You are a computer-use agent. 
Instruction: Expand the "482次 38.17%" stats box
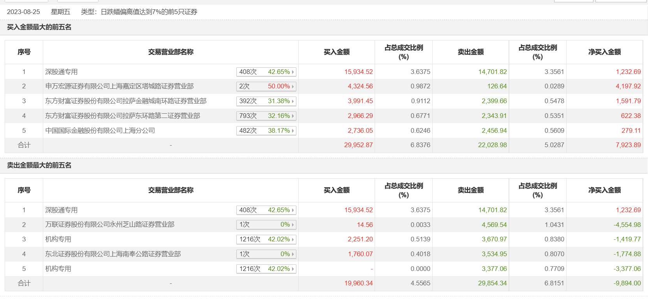[266, 131]
